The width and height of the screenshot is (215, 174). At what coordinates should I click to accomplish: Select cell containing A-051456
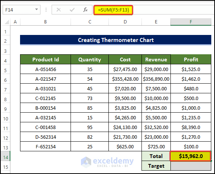click(45, 69)
